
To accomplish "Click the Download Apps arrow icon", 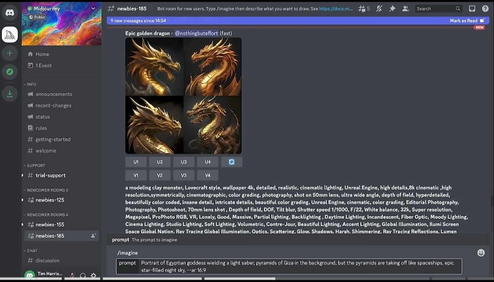I will (10, 94).
